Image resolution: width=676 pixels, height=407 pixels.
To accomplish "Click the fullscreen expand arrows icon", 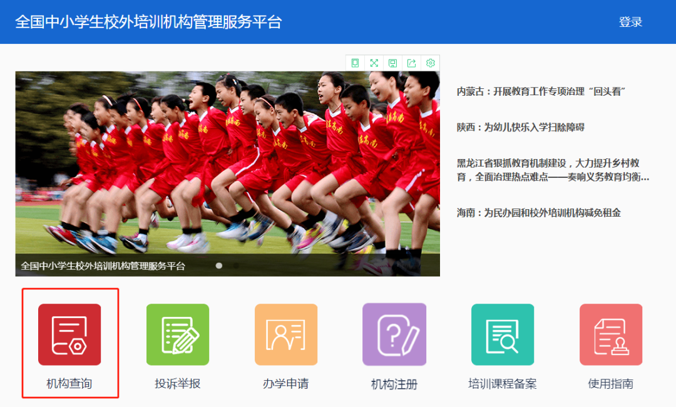I will 374,63.
